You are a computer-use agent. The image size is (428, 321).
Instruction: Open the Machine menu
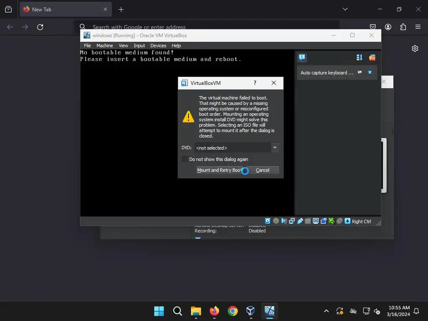pyautogui.click(x=104, y=46)
